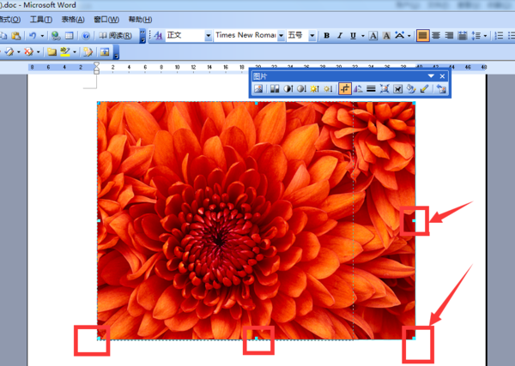This screenshot has width=515, height=366.
Task: Toggle the Crop tool
Action: pos(345,88)
